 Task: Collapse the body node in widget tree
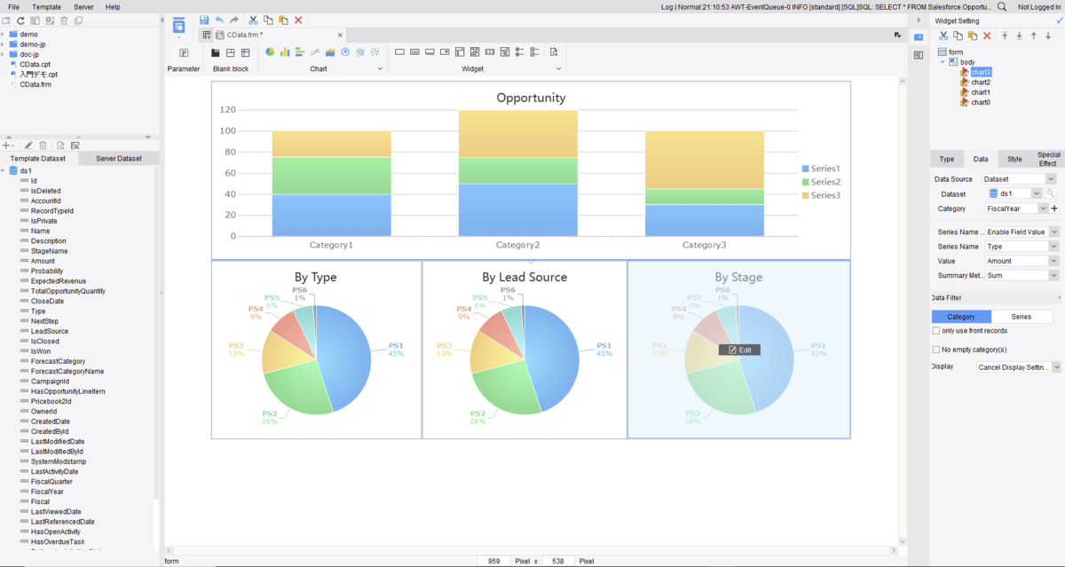pyautogui.click(x=943, y=62)
